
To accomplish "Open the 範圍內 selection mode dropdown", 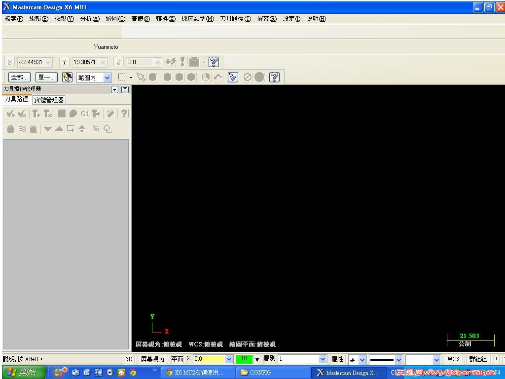I will (107, 77).
